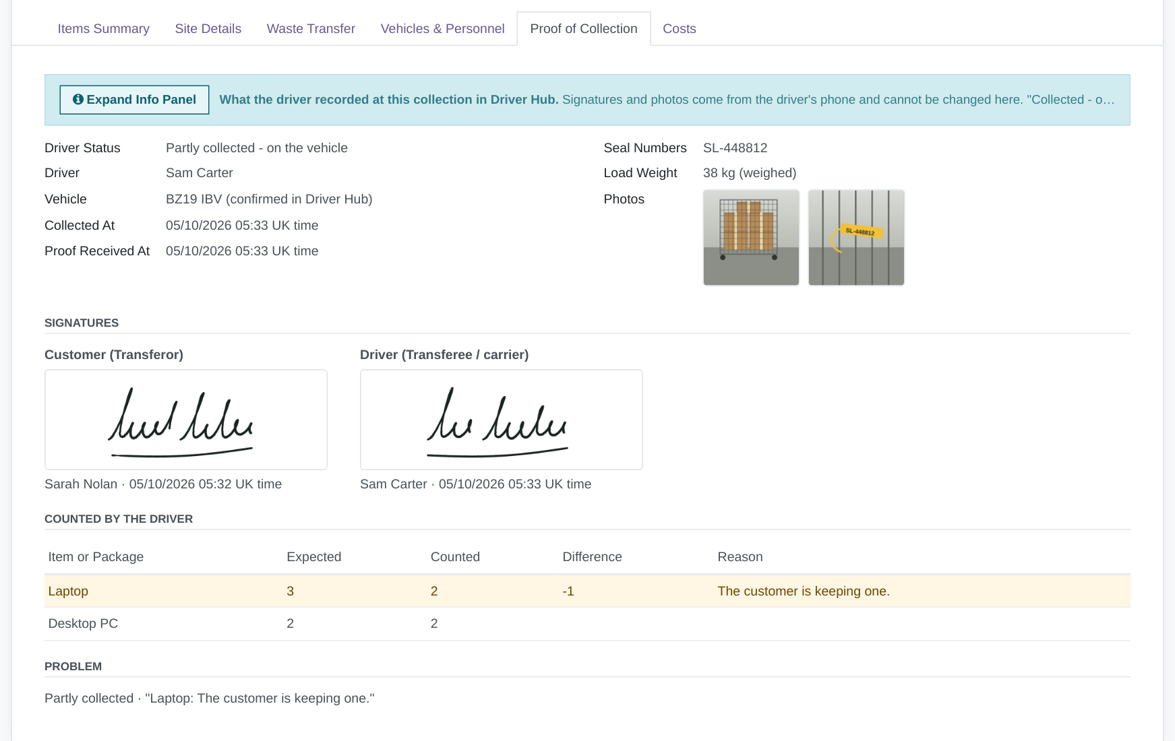Open the seal tag photo thumbnail
Screen dimensions: 1175x741
pyautogui.click(x=856, y=238)
